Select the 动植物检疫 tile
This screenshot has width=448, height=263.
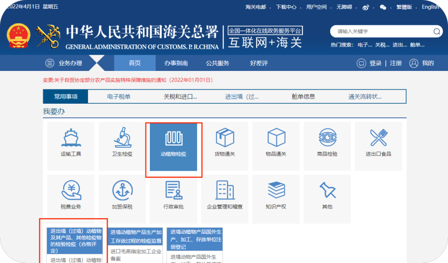point(173,147)
